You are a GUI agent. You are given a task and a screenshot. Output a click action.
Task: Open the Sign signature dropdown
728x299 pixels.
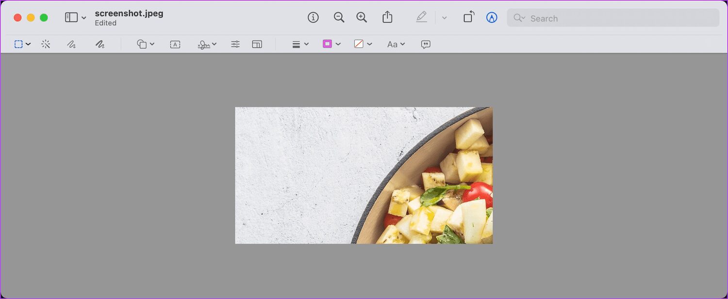click(207, 44)
